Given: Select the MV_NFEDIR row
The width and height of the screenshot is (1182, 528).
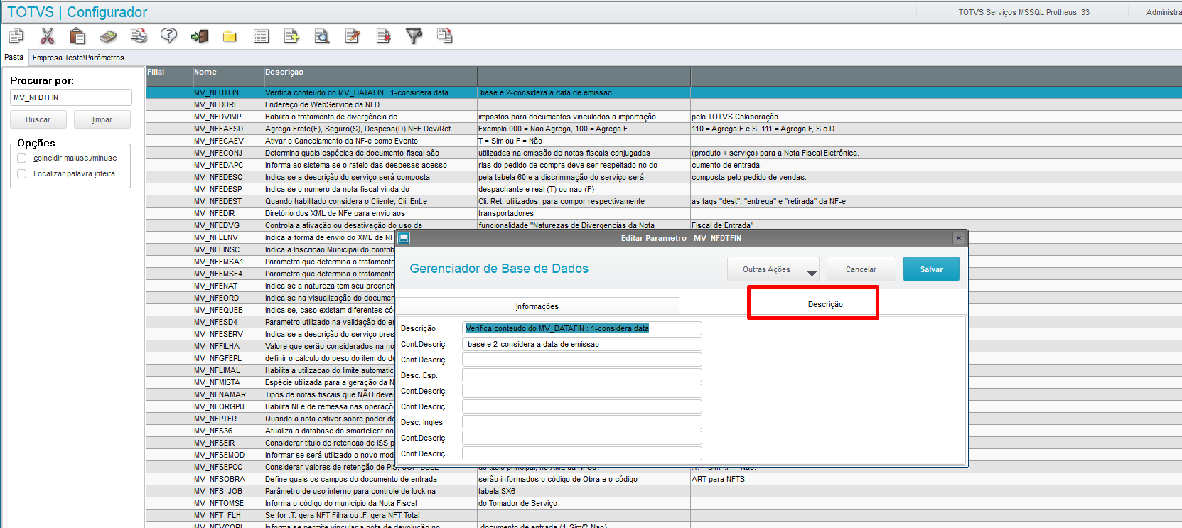Looking at the screenshot, I should coord(664,213).
